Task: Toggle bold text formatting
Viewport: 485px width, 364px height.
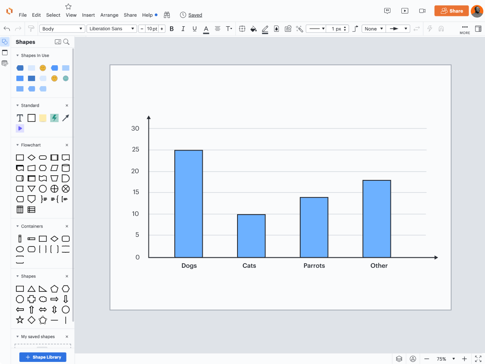Action: pyautogui.click(x=171, y=29)
